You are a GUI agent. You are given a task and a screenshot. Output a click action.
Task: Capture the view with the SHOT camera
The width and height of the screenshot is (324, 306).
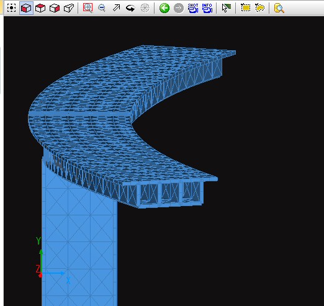(x=193, y=8)
